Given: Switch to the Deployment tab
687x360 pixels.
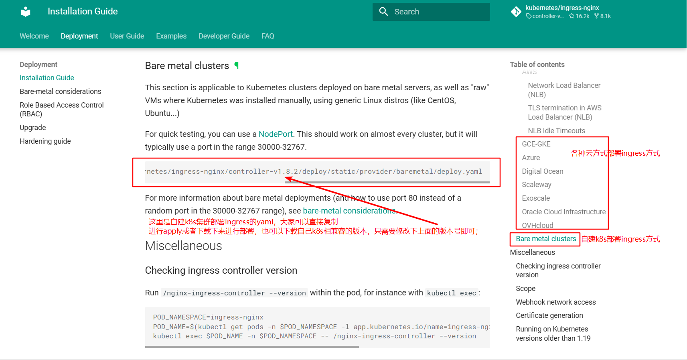Looking at the screenshot, I should click(79, 36).
